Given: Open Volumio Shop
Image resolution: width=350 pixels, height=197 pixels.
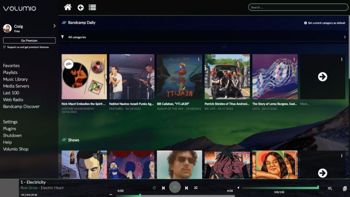Looking at the screenshot, I should pyautogui.click(x=16, y=149).
